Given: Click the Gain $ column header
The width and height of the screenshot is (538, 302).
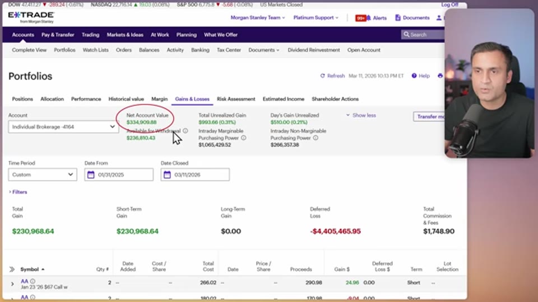Looking at the screenshot, I should (x=342, y=270).
